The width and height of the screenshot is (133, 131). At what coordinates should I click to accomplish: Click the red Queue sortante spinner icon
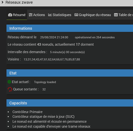(10, 89)
